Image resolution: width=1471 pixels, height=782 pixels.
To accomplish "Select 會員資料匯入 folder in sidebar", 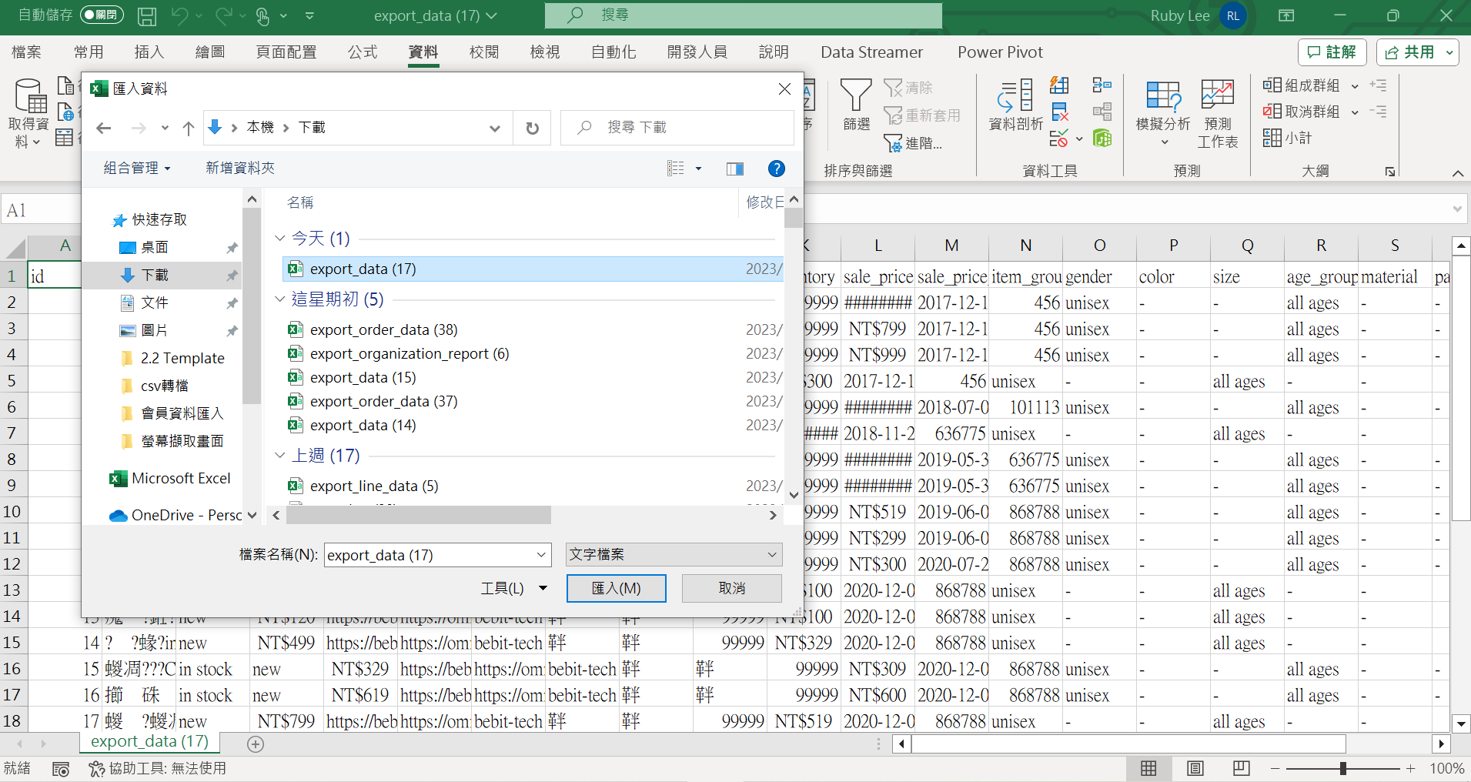I will pyautogui.click(x=182, y=414).
